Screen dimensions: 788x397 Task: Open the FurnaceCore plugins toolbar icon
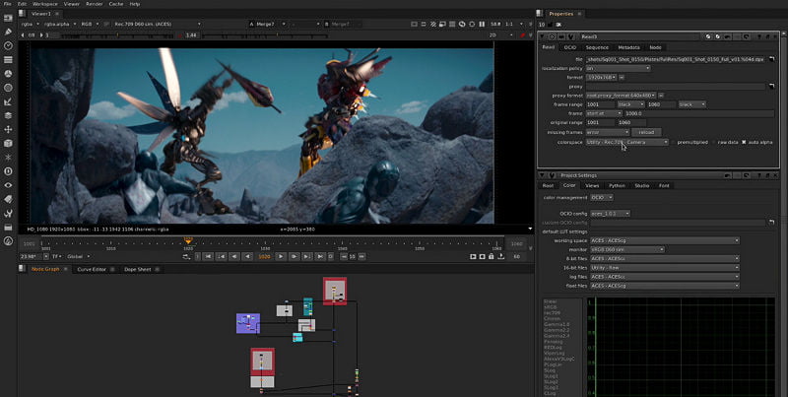[x=8, y=241]
